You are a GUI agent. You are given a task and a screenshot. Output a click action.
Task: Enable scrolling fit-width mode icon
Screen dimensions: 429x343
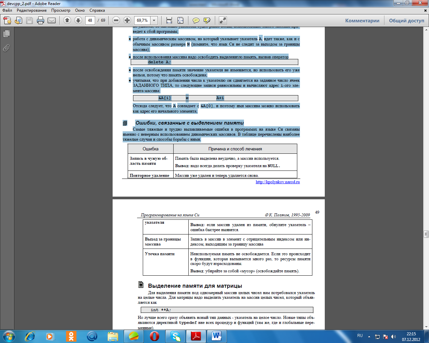[169, 20]
